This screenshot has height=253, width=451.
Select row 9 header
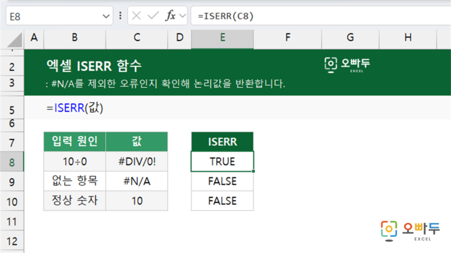tap(12, 182)
